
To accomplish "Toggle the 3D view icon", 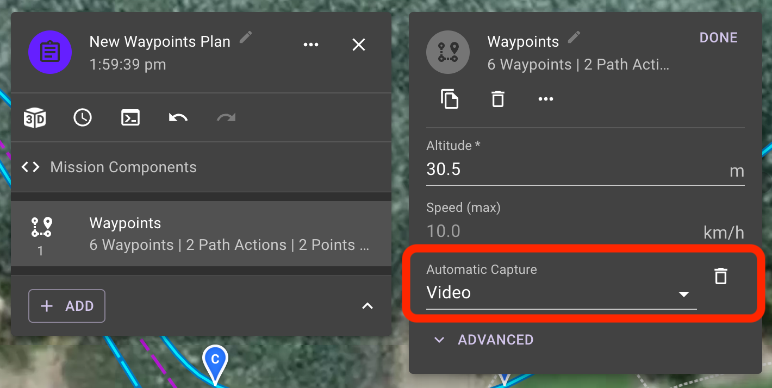I will coord(35,117).
